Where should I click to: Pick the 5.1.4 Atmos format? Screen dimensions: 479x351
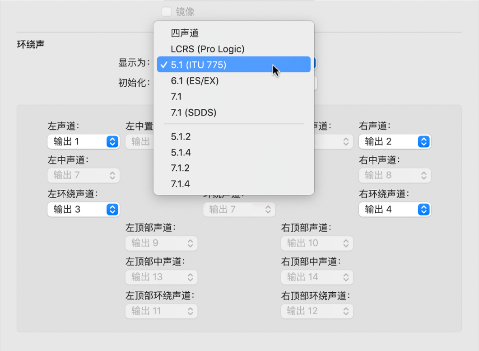pos(180,152)
